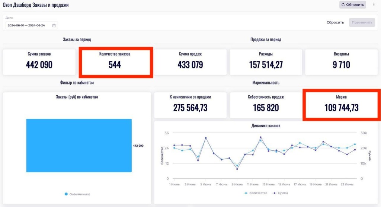Screen dimensions: 381x207
Task: Click the Динамика заказов chart title
Action: (x=266, y=126)
